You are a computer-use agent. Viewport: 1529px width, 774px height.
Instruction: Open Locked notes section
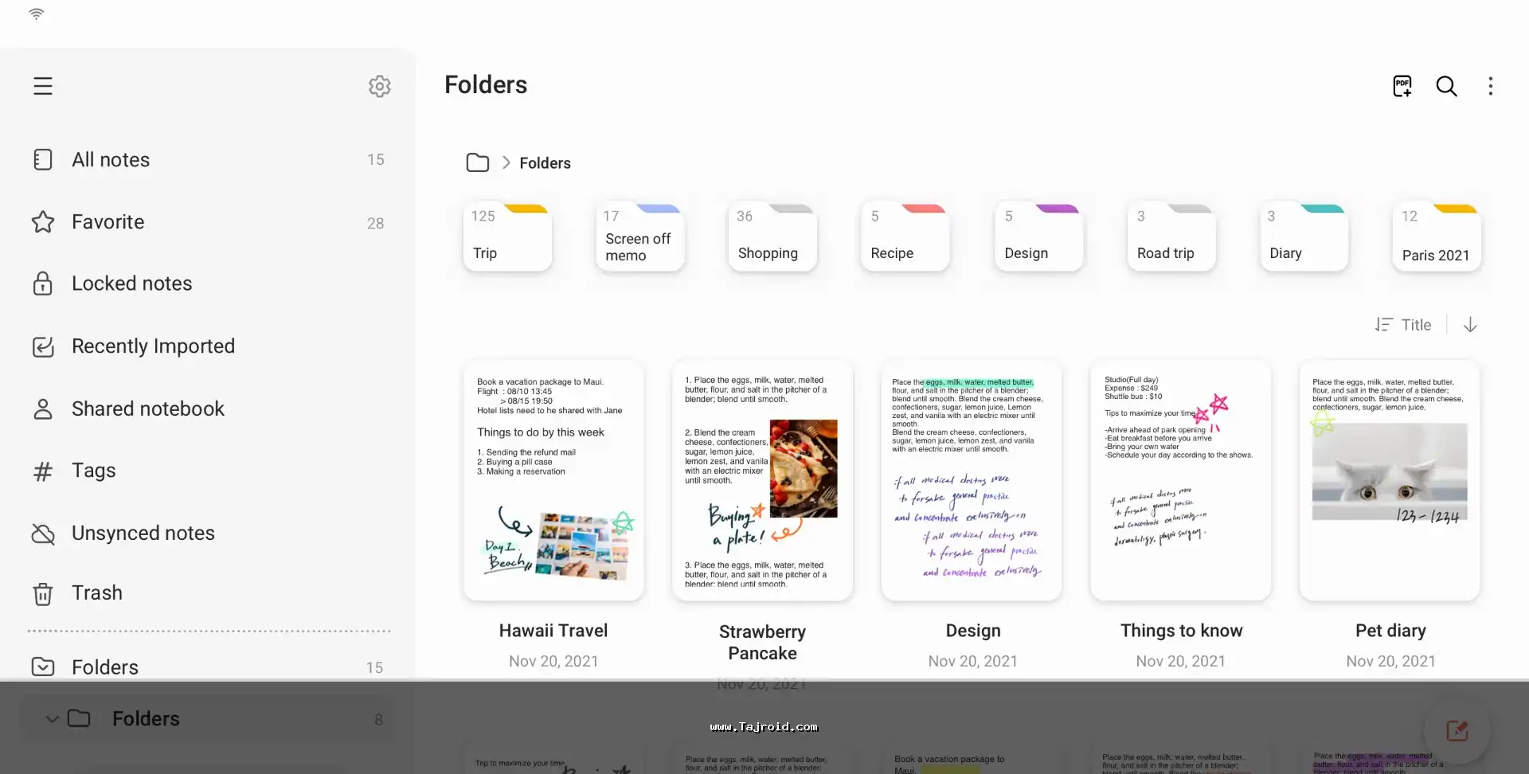coord(131,283)
